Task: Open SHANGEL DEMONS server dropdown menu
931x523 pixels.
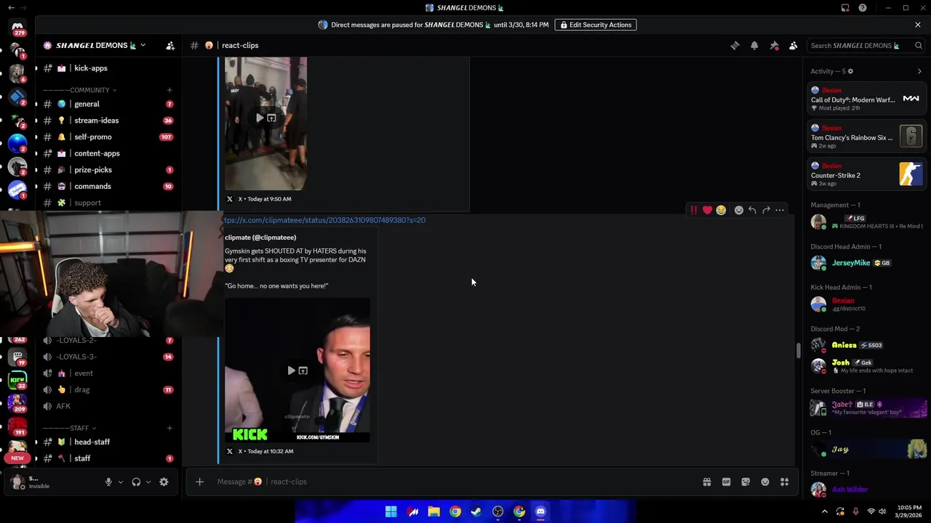Action: 143,45
